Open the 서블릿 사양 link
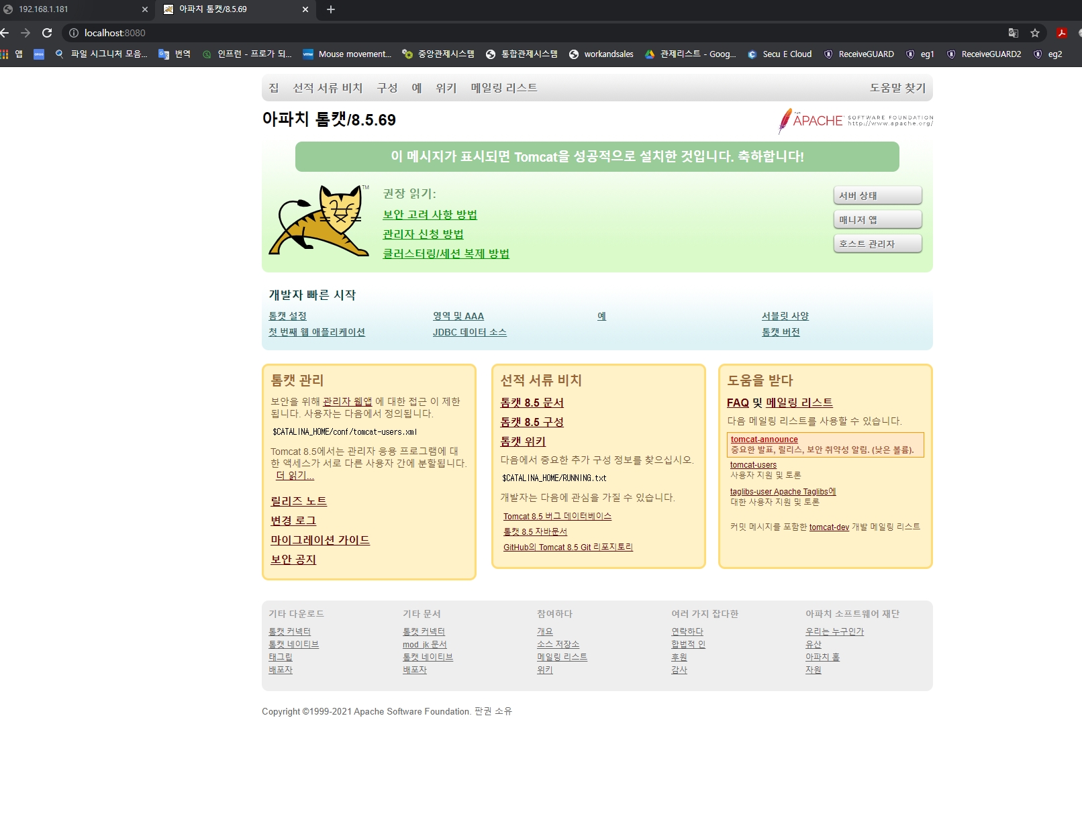 coord(785,316)
